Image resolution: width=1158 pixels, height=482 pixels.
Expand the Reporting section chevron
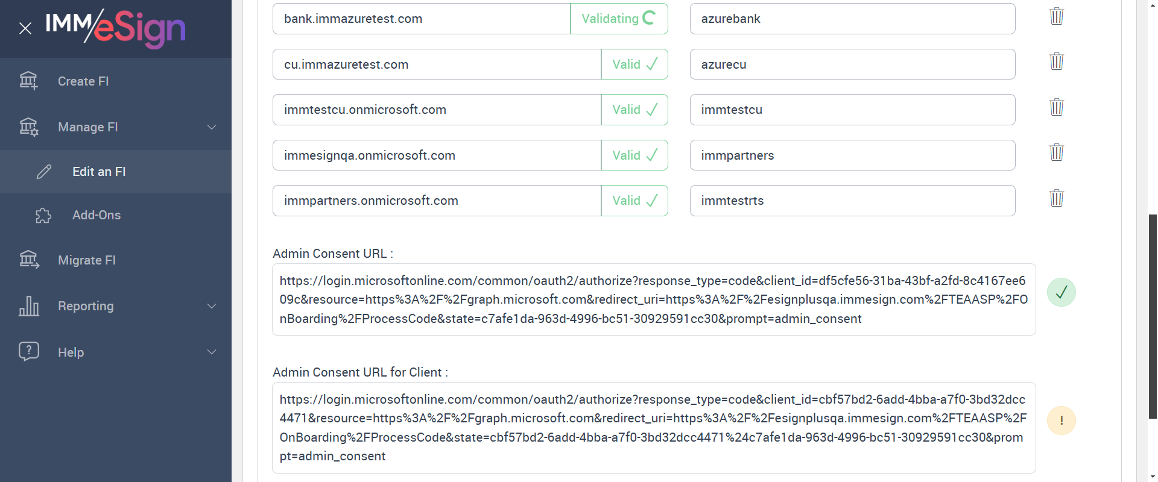[x=212, y=306]
